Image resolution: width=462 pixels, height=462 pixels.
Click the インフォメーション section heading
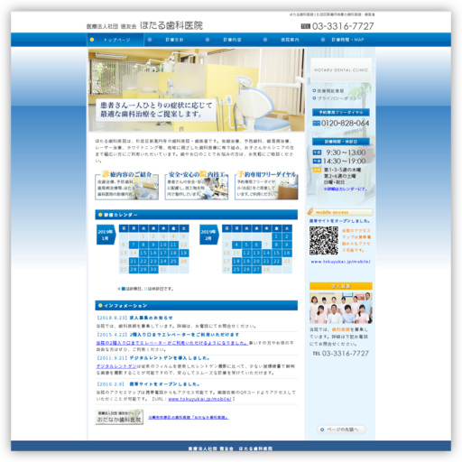[x=197, y=306]
